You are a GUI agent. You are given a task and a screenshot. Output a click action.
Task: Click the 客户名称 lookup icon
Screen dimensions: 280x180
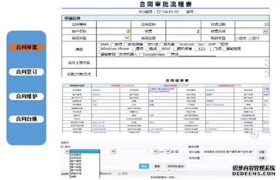(x=128, y=31)
